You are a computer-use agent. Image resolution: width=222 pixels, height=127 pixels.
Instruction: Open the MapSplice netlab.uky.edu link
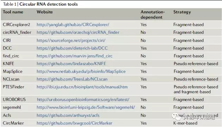[x=81, y=71]
